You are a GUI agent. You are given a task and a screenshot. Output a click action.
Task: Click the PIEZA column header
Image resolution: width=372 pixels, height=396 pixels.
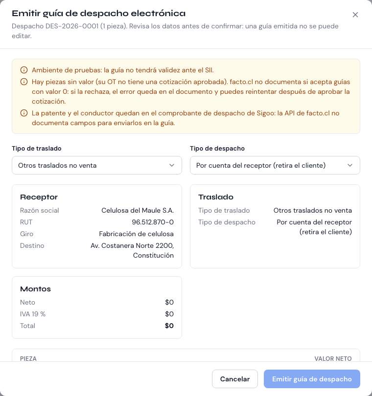28,359
